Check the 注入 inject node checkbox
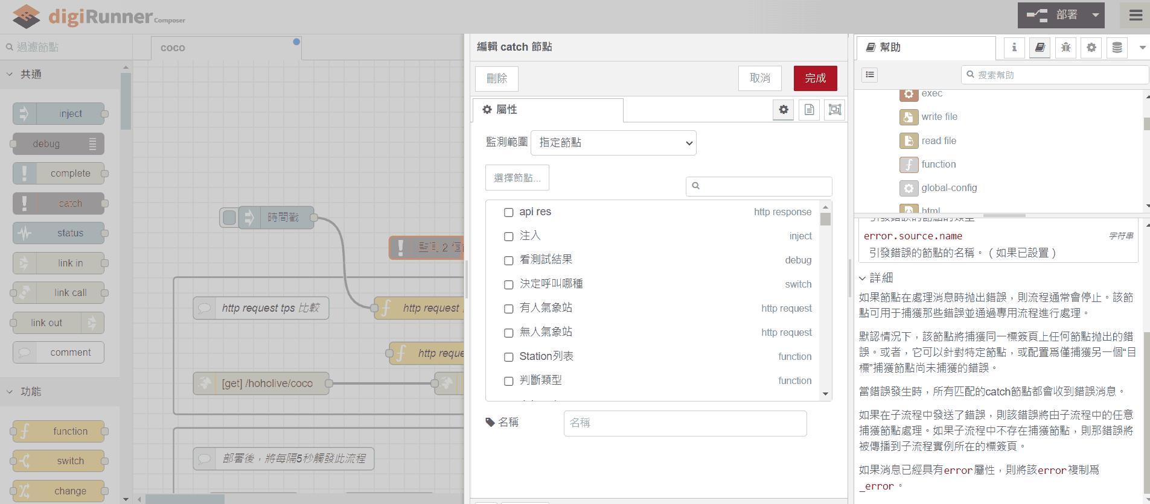This screenshot has width=1150, height=504. click(509, 236)
